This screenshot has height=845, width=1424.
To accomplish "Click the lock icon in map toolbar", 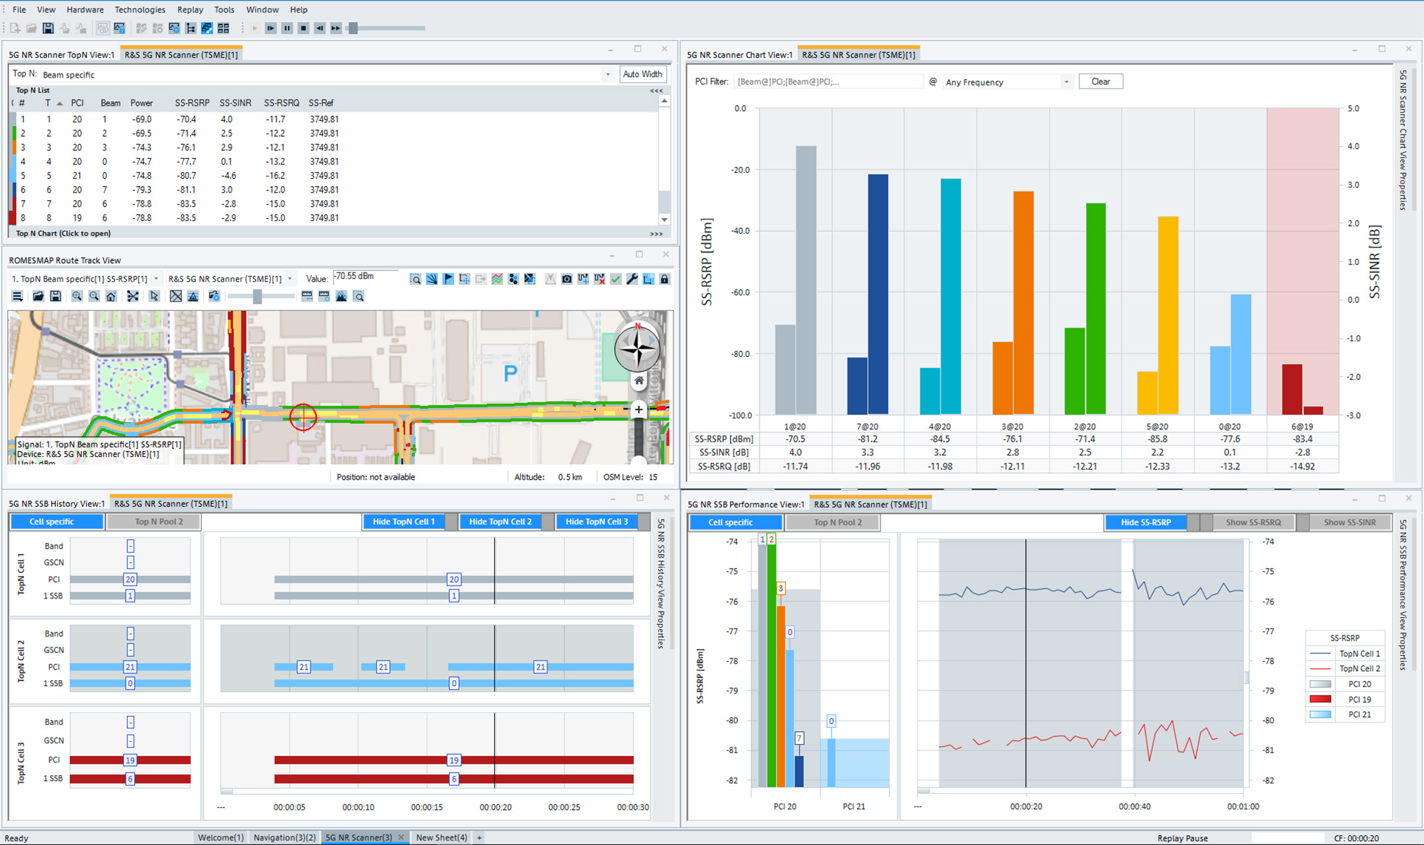I will pyautogui.click(x=664, y=279).
